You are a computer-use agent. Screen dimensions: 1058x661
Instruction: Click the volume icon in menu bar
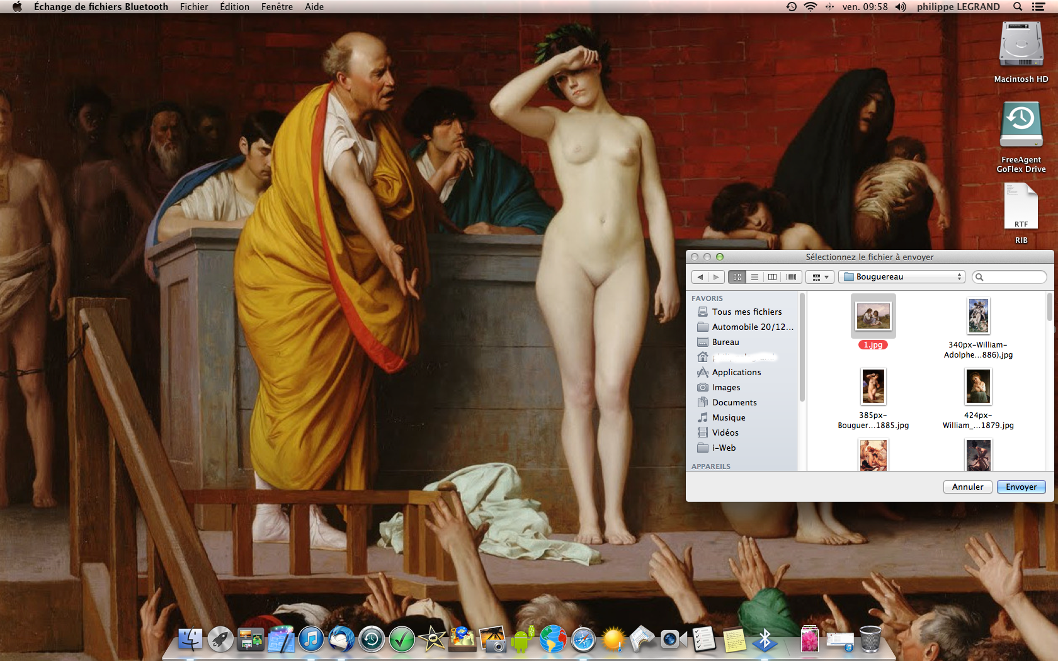(901, 7)
